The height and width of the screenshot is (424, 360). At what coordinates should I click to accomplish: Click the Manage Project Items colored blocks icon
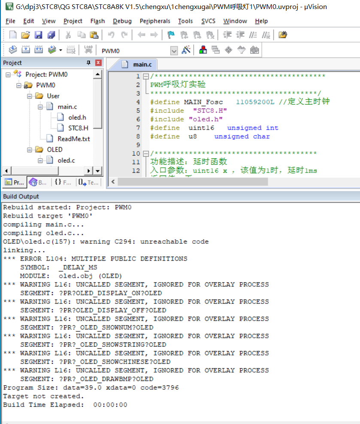coord(203,50)
